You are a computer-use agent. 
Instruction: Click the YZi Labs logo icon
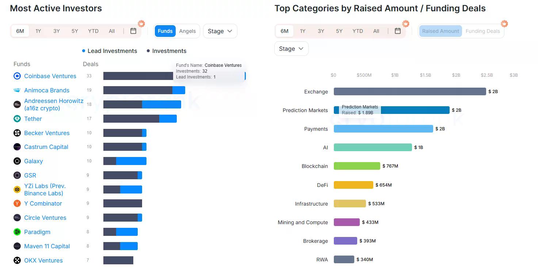(17, 189)
